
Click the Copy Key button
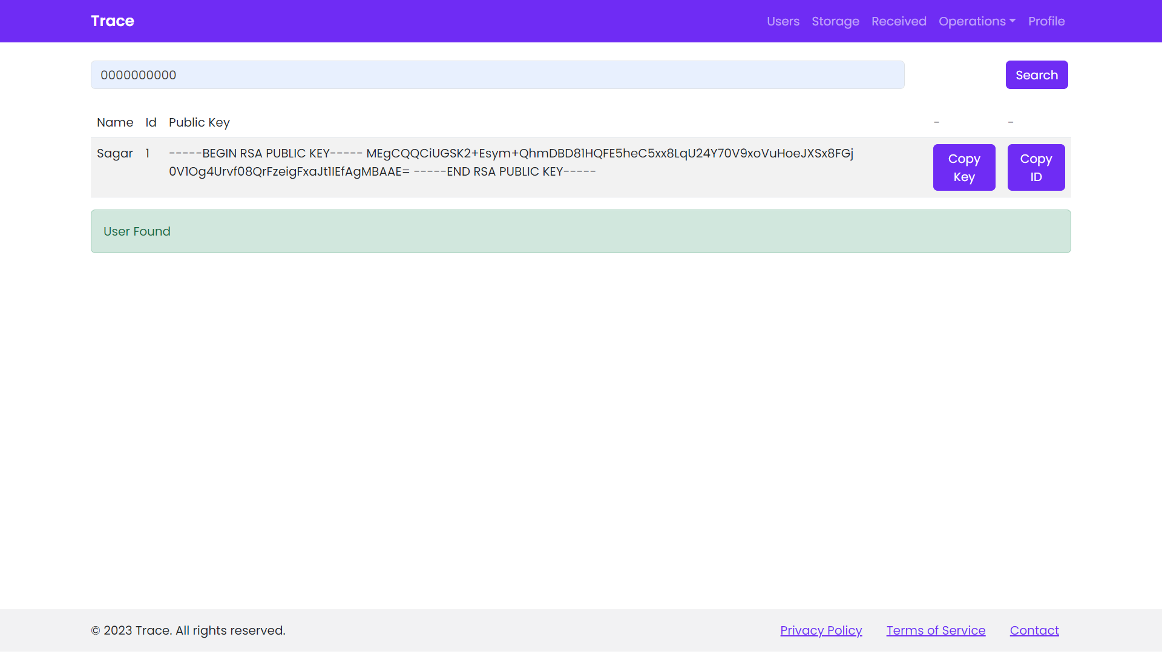pos(963,168)
